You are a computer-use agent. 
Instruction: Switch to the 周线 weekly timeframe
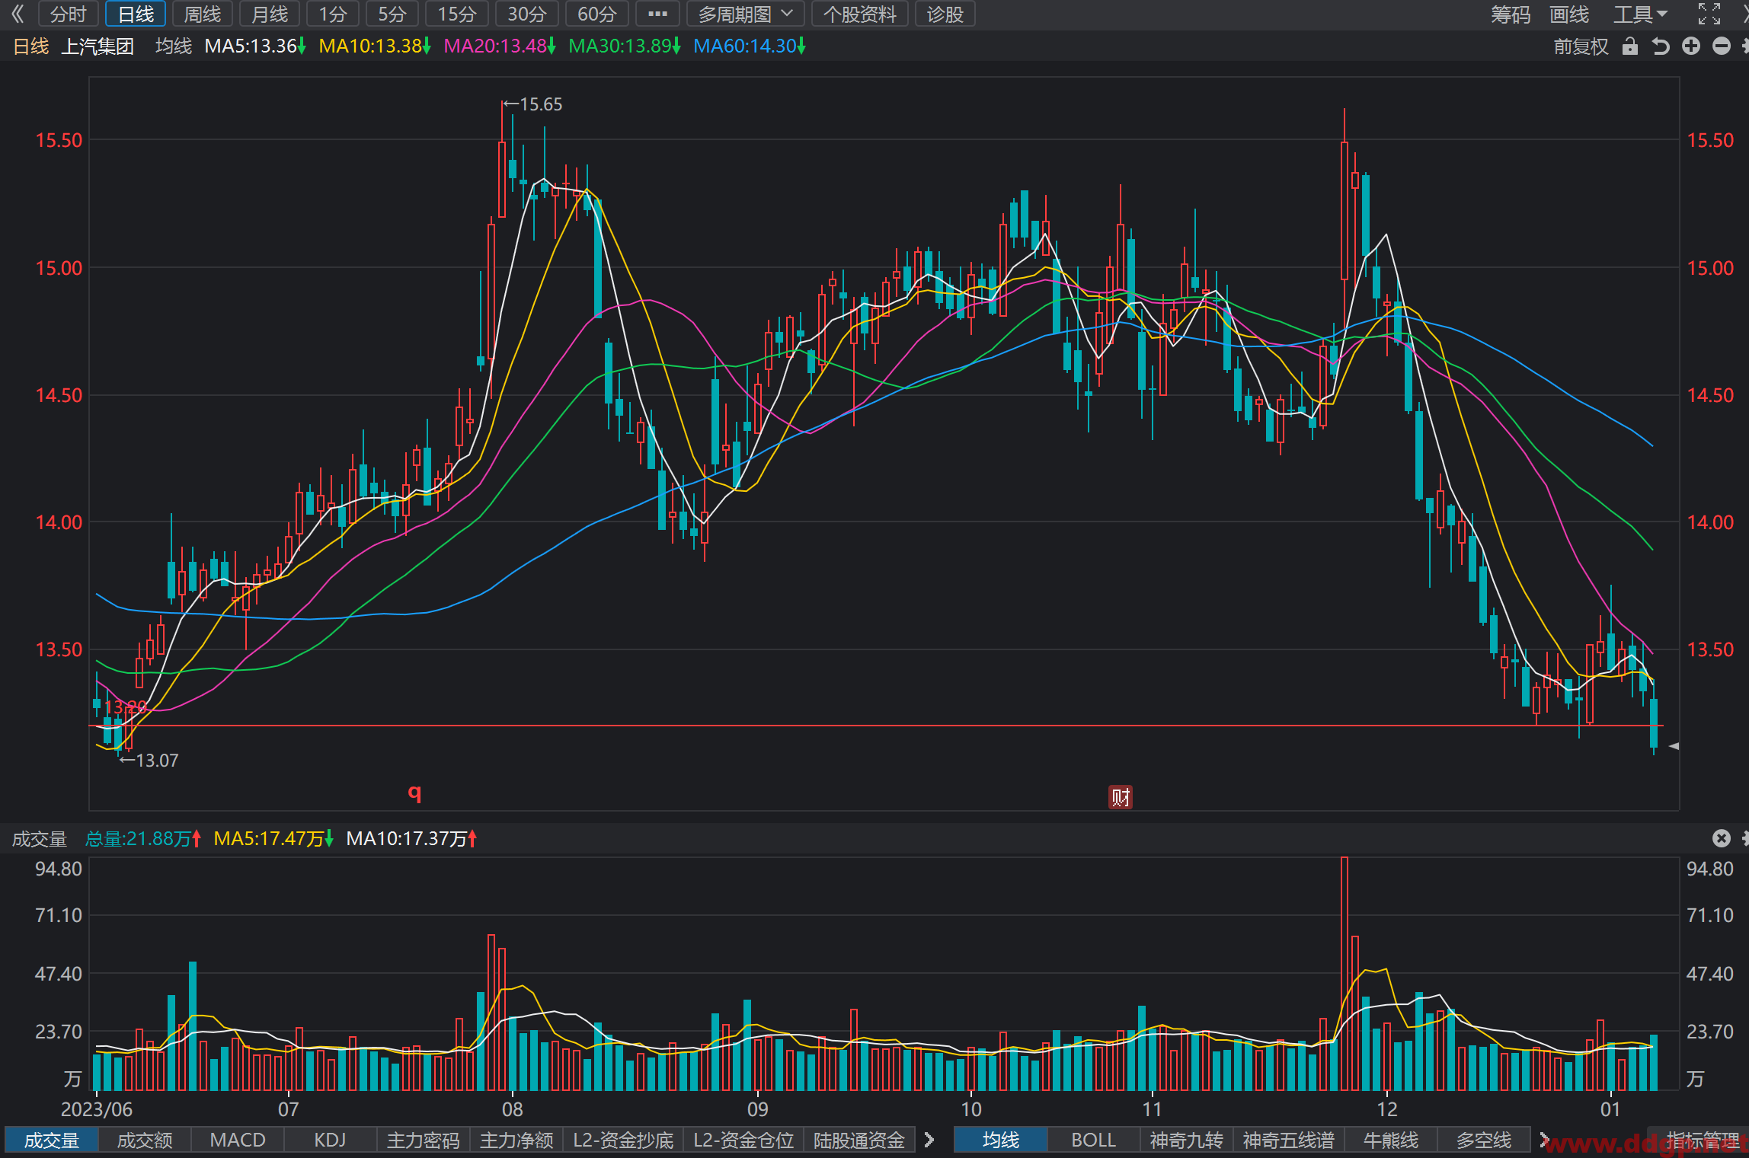(203, 14)
